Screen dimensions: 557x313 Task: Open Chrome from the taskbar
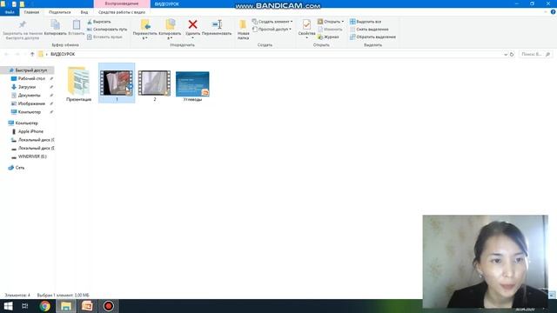(45, 306)
